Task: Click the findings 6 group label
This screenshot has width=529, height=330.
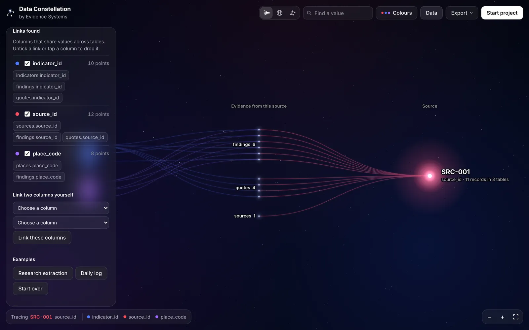Action: [x=244, y=145]
